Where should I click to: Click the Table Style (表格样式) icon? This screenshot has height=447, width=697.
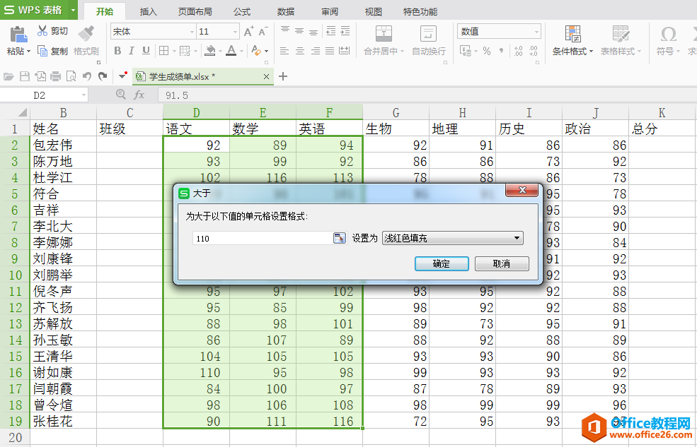click(x=621, y=34)
